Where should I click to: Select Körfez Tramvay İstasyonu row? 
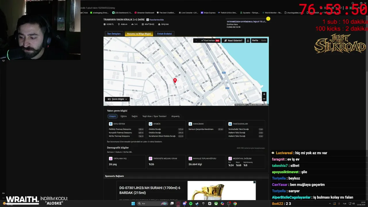[126, 136]
